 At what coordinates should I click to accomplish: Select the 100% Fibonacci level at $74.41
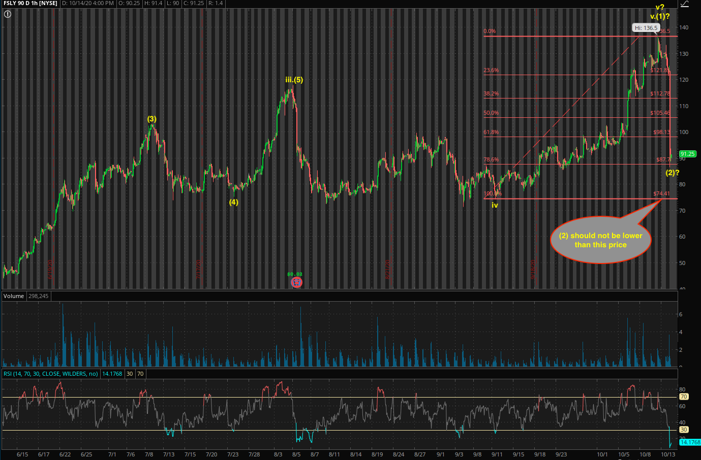[x=661, y=194]
